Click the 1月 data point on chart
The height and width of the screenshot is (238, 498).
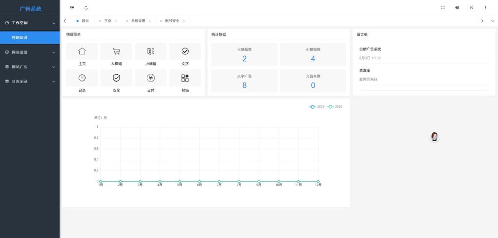(x=100, y=182)
